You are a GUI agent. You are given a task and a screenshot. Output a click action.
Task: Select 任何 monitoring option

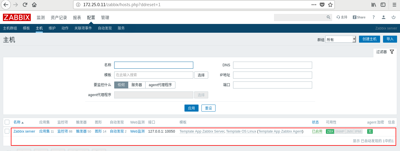point(121,85)
